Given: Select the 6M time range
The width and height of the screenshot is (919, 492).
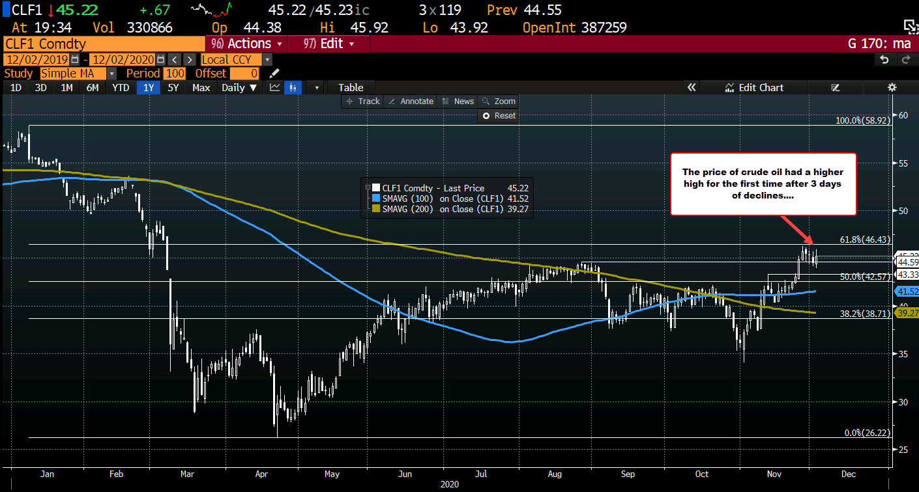Looking at the screenshot, I should (93, 87).
